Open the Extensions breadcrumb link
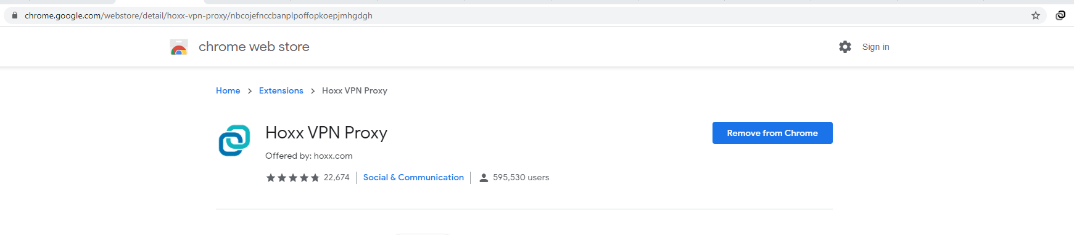Viewport: 1074px width, 235px height. 281,90
